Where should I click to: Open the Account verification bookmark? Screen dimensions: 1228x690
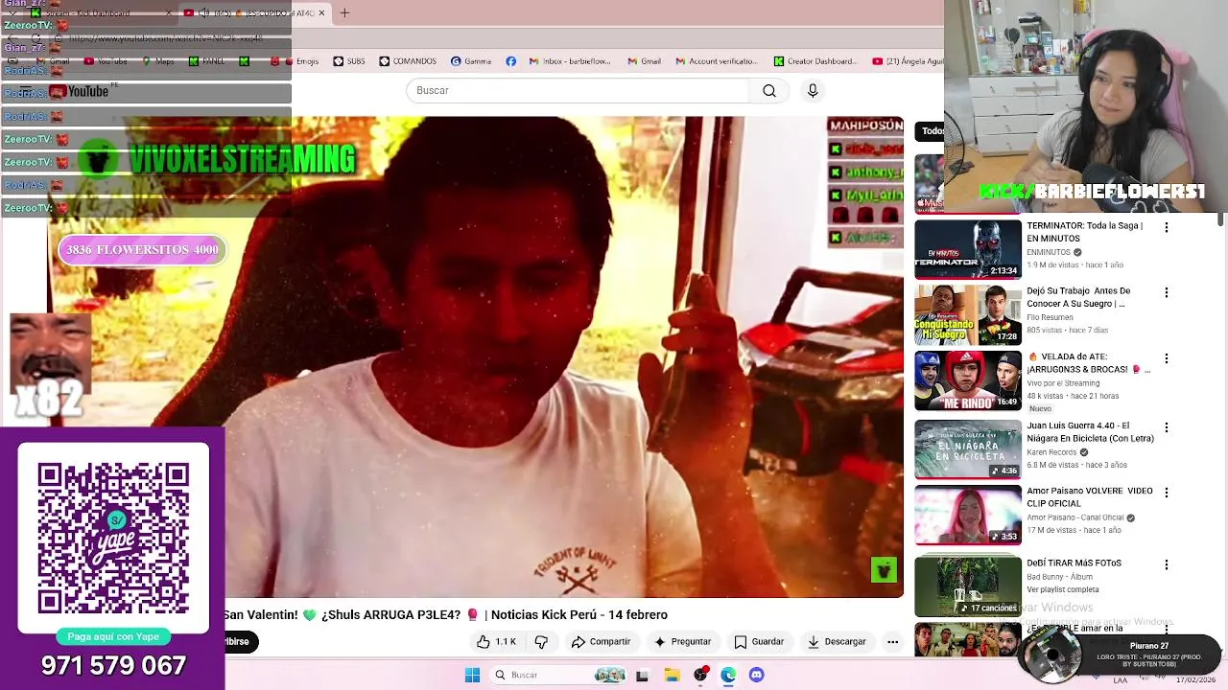click(x=717, y=61)
